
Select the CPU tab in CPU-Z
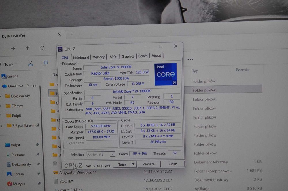tap(65, 58)
